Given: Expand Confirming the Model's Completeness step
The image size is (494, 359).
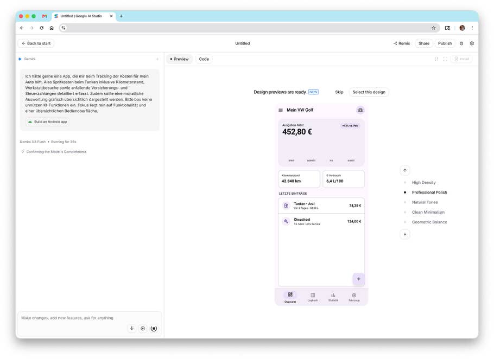Looking at the screenshot, I should click(x=54, y=152).
